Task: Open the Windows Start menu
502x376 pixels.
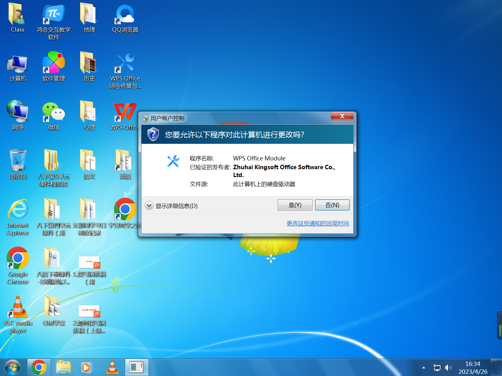Action: 13,367
